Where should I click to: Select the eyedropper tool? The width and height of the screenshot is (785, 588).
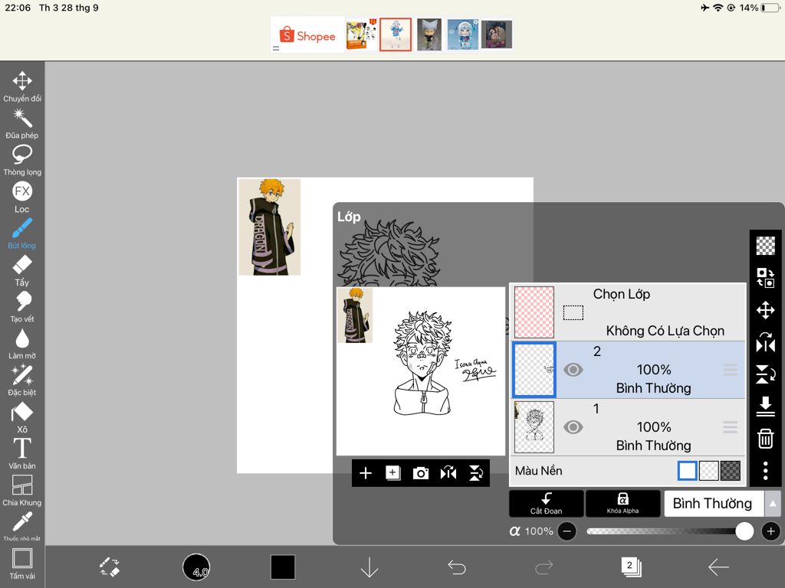[x=22, y=526]
